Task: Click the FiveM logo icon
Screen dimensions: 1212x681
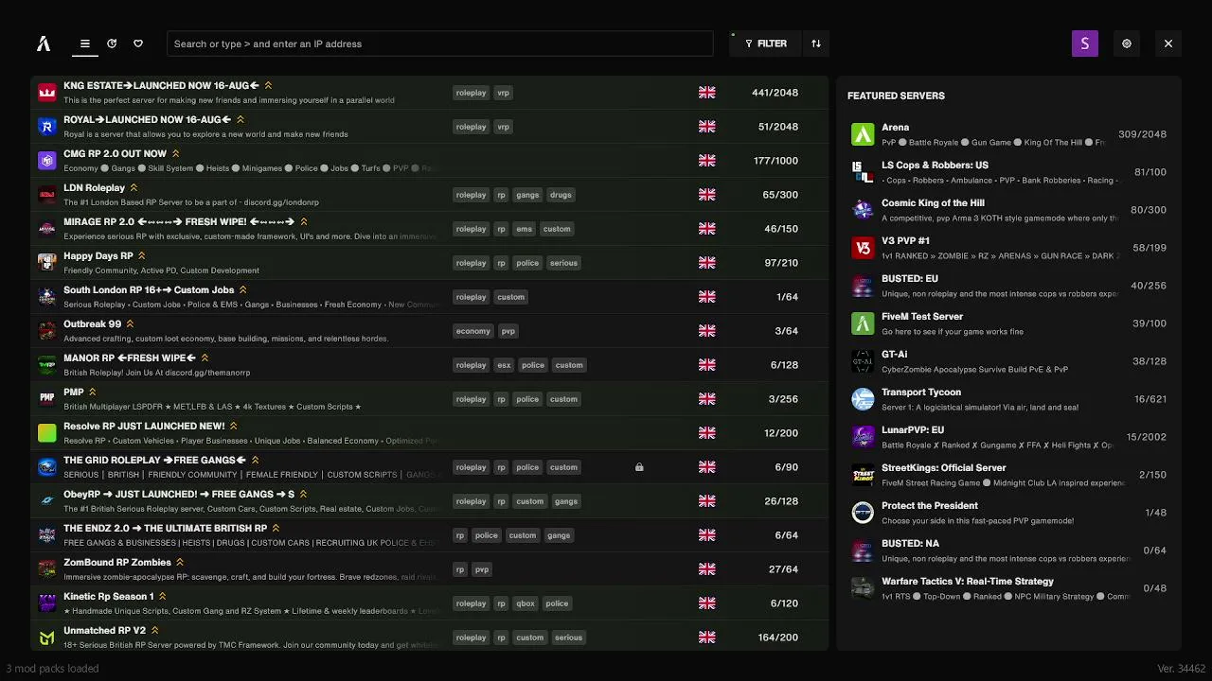Action: coord(44,44)
